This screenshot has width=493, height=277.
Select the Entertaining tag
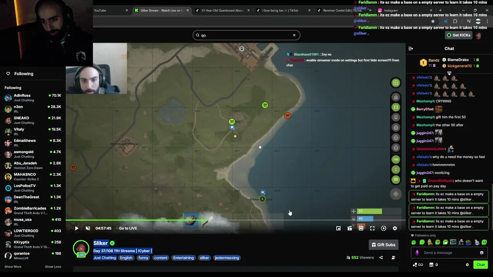tap(183, 258)
